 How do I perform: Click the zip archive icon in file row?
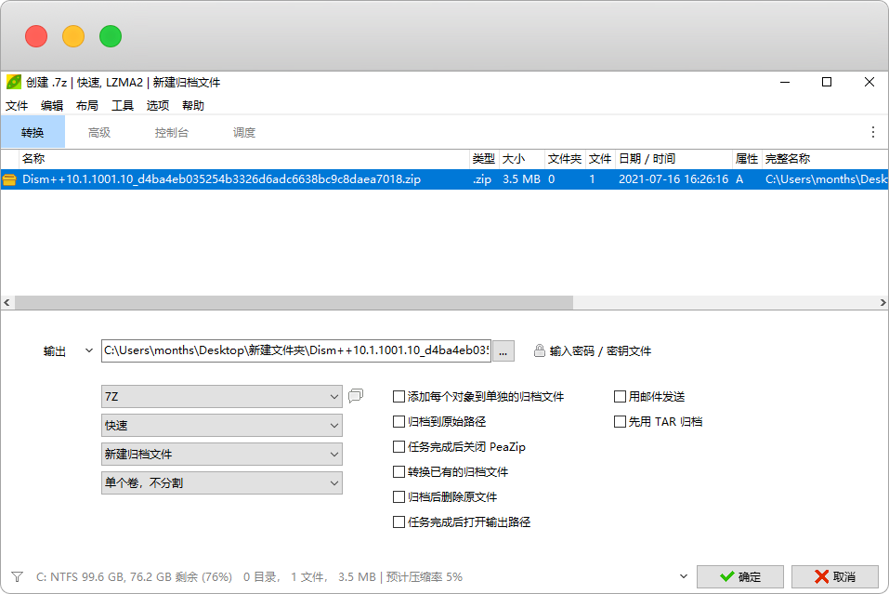tap(10, 179)
